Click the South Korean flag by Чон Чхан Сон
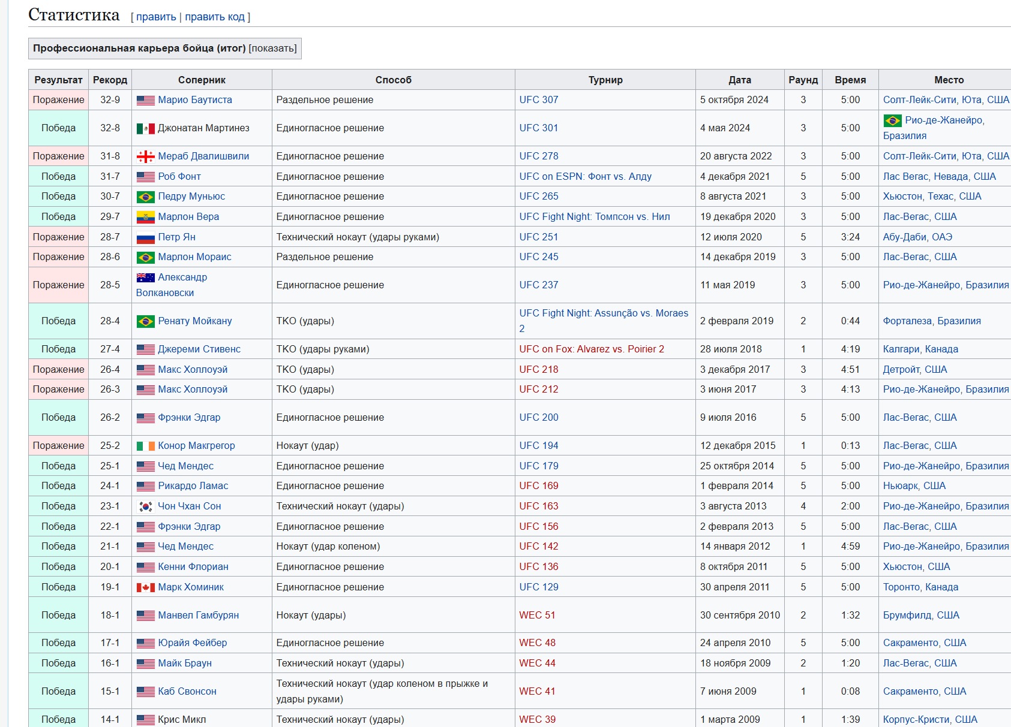This screenshot has height=727, width=1011. (x=146, y=506)
